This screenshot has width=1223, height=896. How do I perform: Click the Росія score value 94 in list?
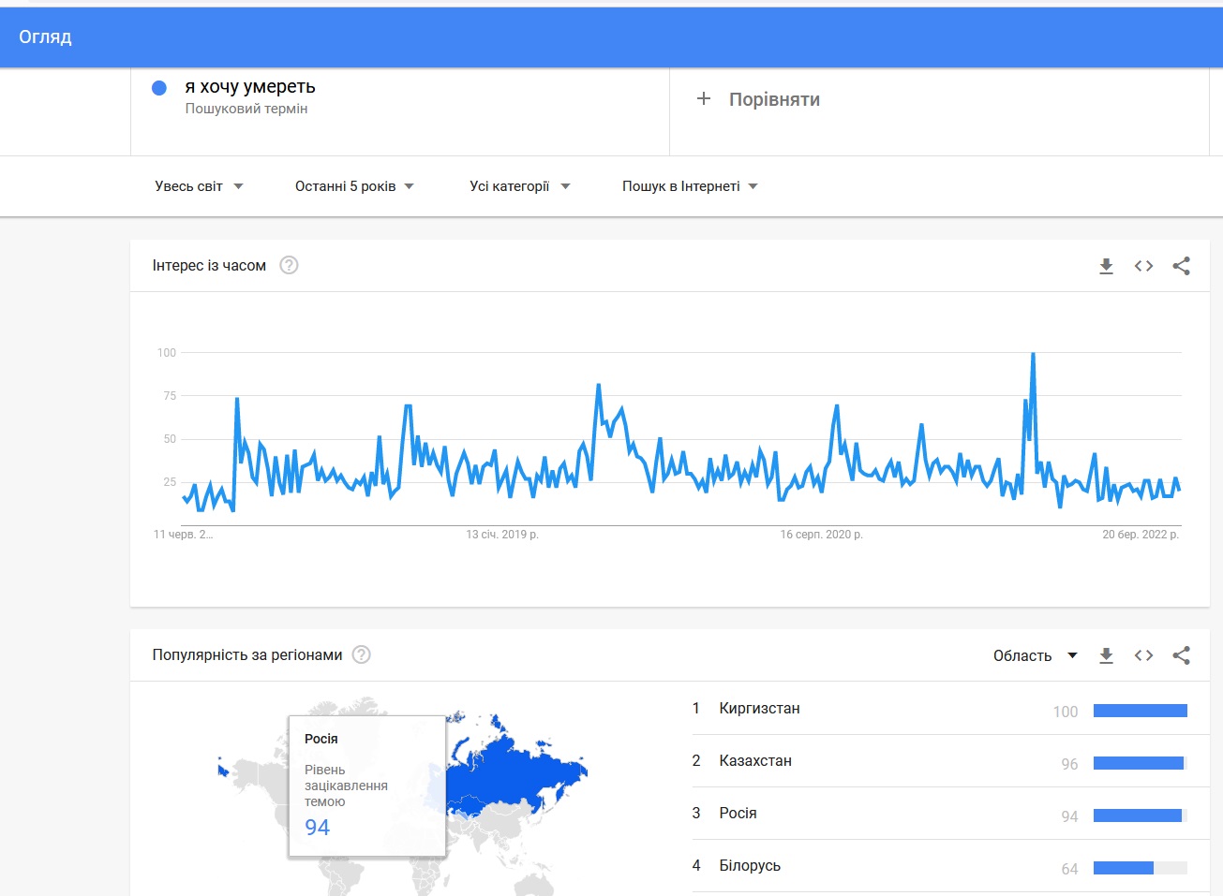[x=1069, y=816]
